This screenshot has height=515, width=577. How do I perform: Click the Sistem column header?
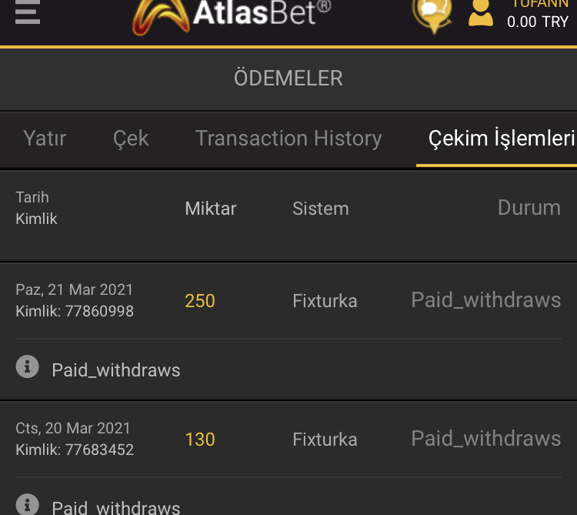(x=320, y=209)
